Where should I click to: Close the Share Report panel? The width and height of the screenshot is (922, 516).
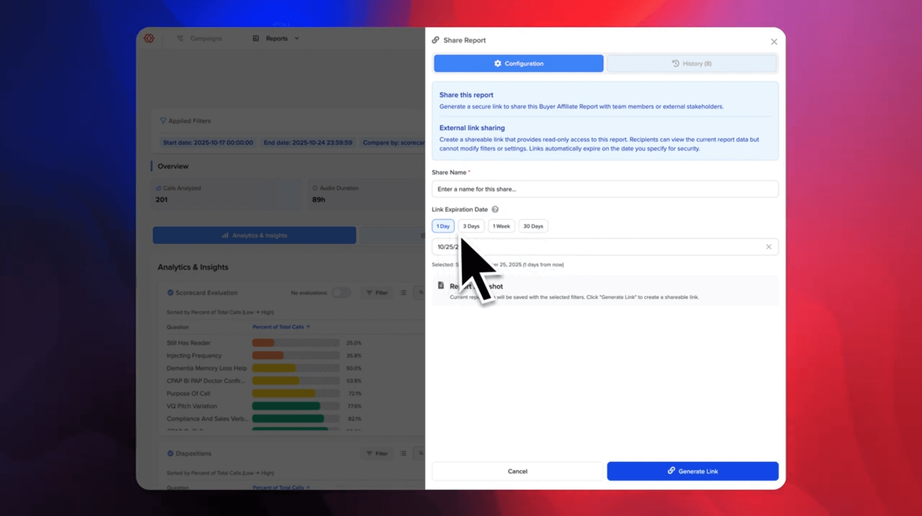coord(774,42)
